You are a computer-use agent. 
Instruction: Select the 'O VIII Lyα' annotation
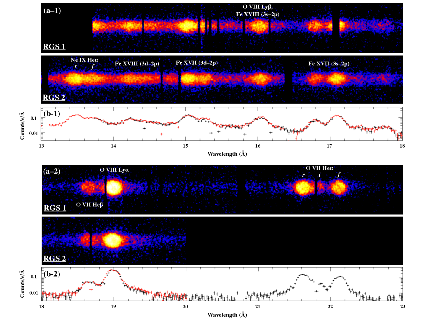[x=115, y=170]
